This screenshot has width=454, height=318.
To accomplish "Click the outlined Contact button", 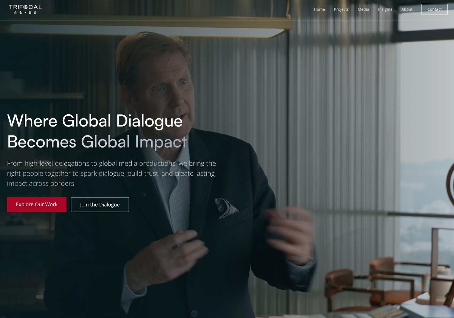I will (434, 9).
